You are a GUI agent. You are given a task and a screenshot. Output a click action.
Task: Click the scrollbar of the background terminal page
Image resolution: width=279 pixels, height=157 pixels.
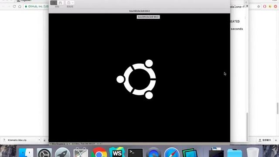(247, 127)
